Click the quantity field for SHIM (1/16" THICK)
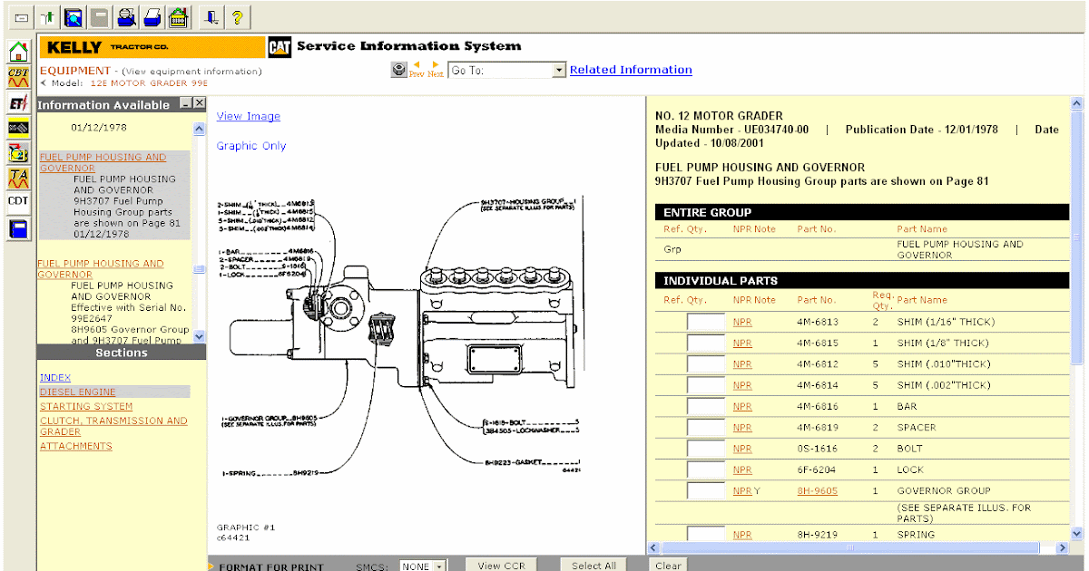The height and width of the screenshot is (571, 1089). tap(705, 322)
